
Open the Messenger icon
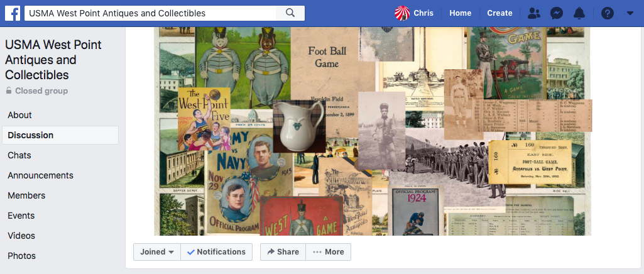[x=557, y=13]
